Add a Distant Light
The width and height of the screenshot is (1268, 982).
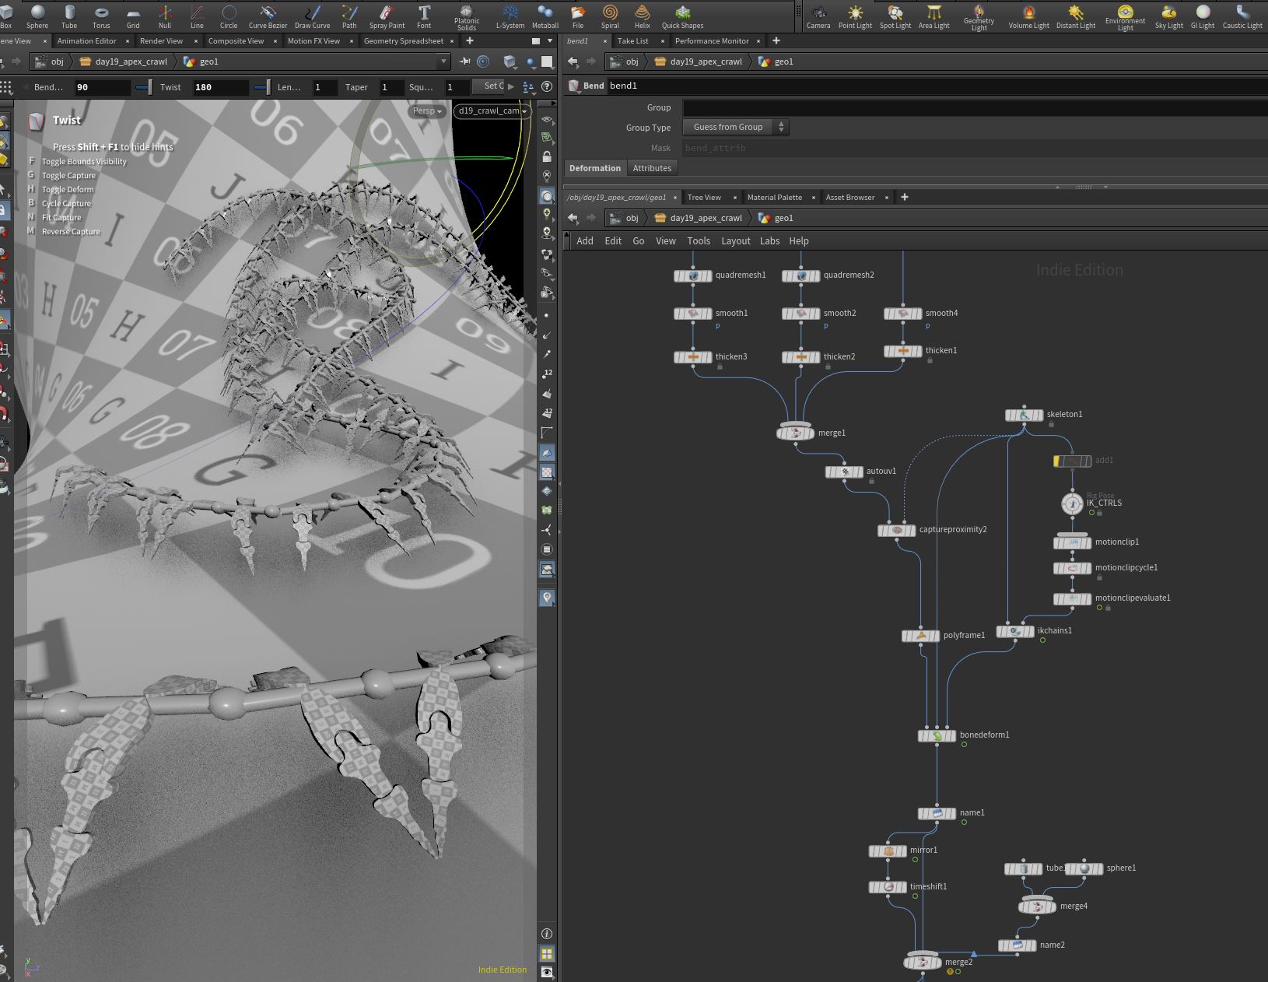[x=1076, y=16]
